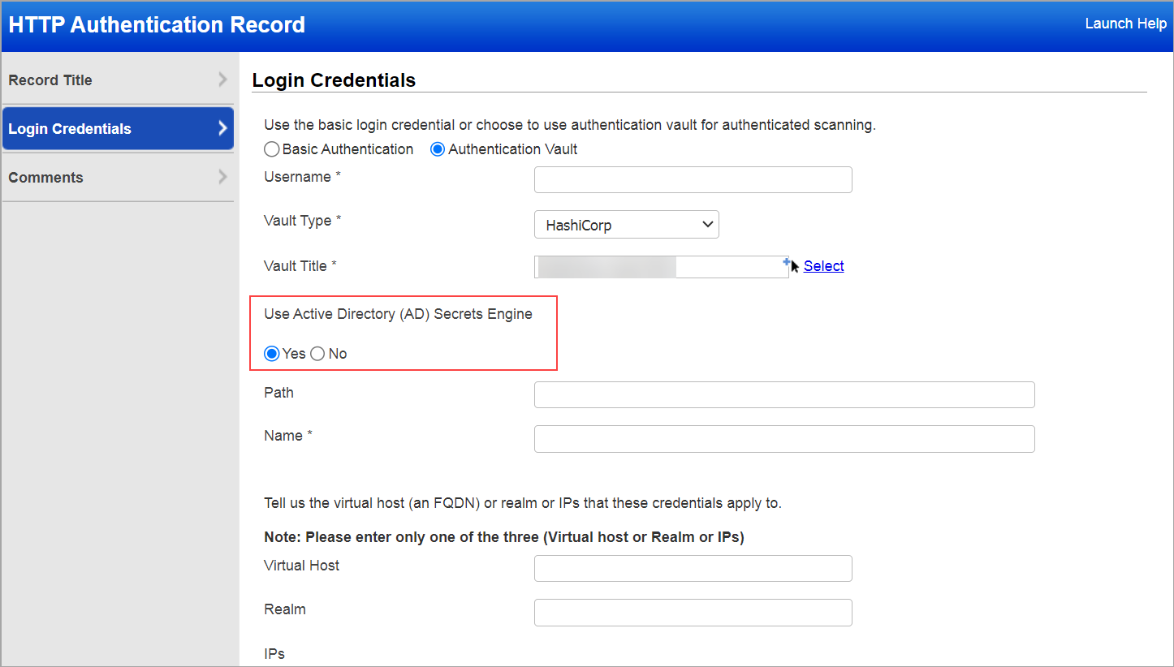Select the Authentication Vault option
Screen dimensions: 1174x667
tap(438, 148)
